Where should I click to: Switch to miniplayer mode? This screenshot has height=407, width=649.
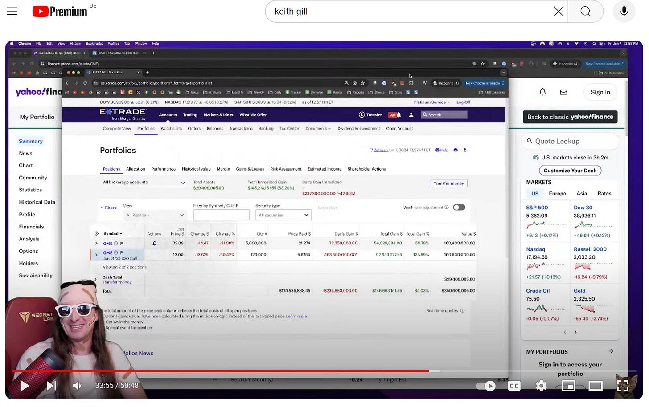tap(568, 386)
